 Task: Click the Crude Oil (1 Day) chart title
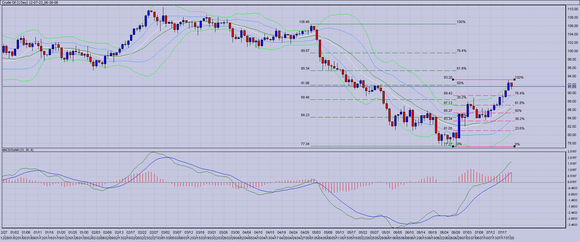point(30,2)
